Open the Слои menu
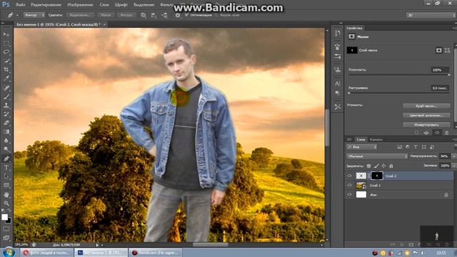 click(x=104, y=5)
